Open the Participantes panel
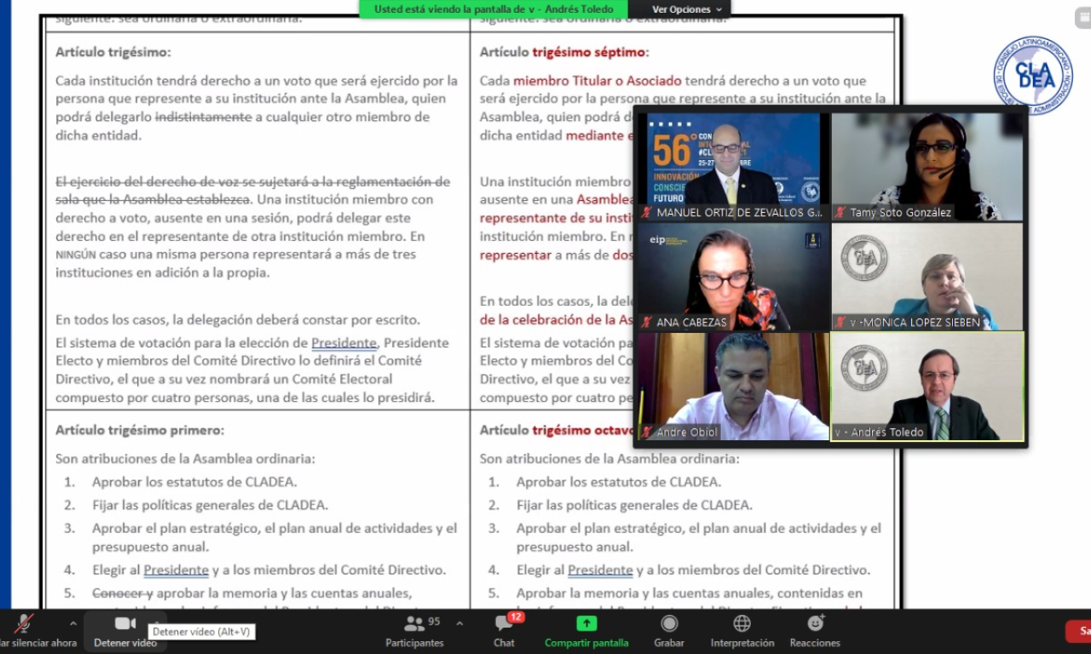1091x654 pixels. [x=414, y=630]
